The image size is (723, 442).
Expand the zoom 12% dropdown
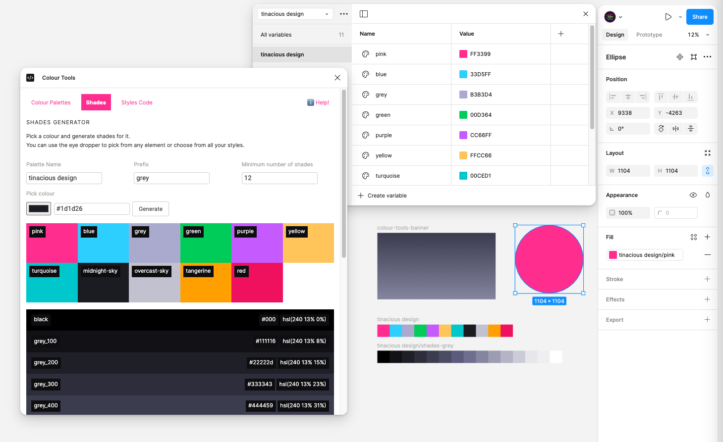click(x=708, y=35)
